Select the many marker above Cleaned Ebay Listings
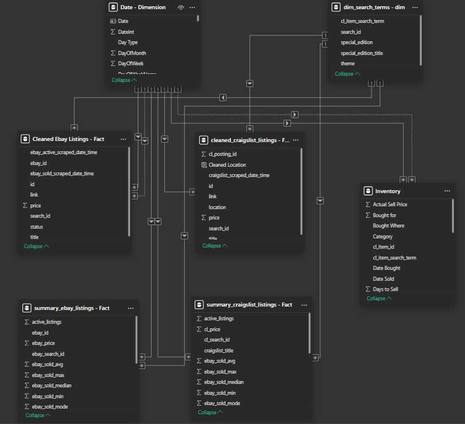 point(74,128)
